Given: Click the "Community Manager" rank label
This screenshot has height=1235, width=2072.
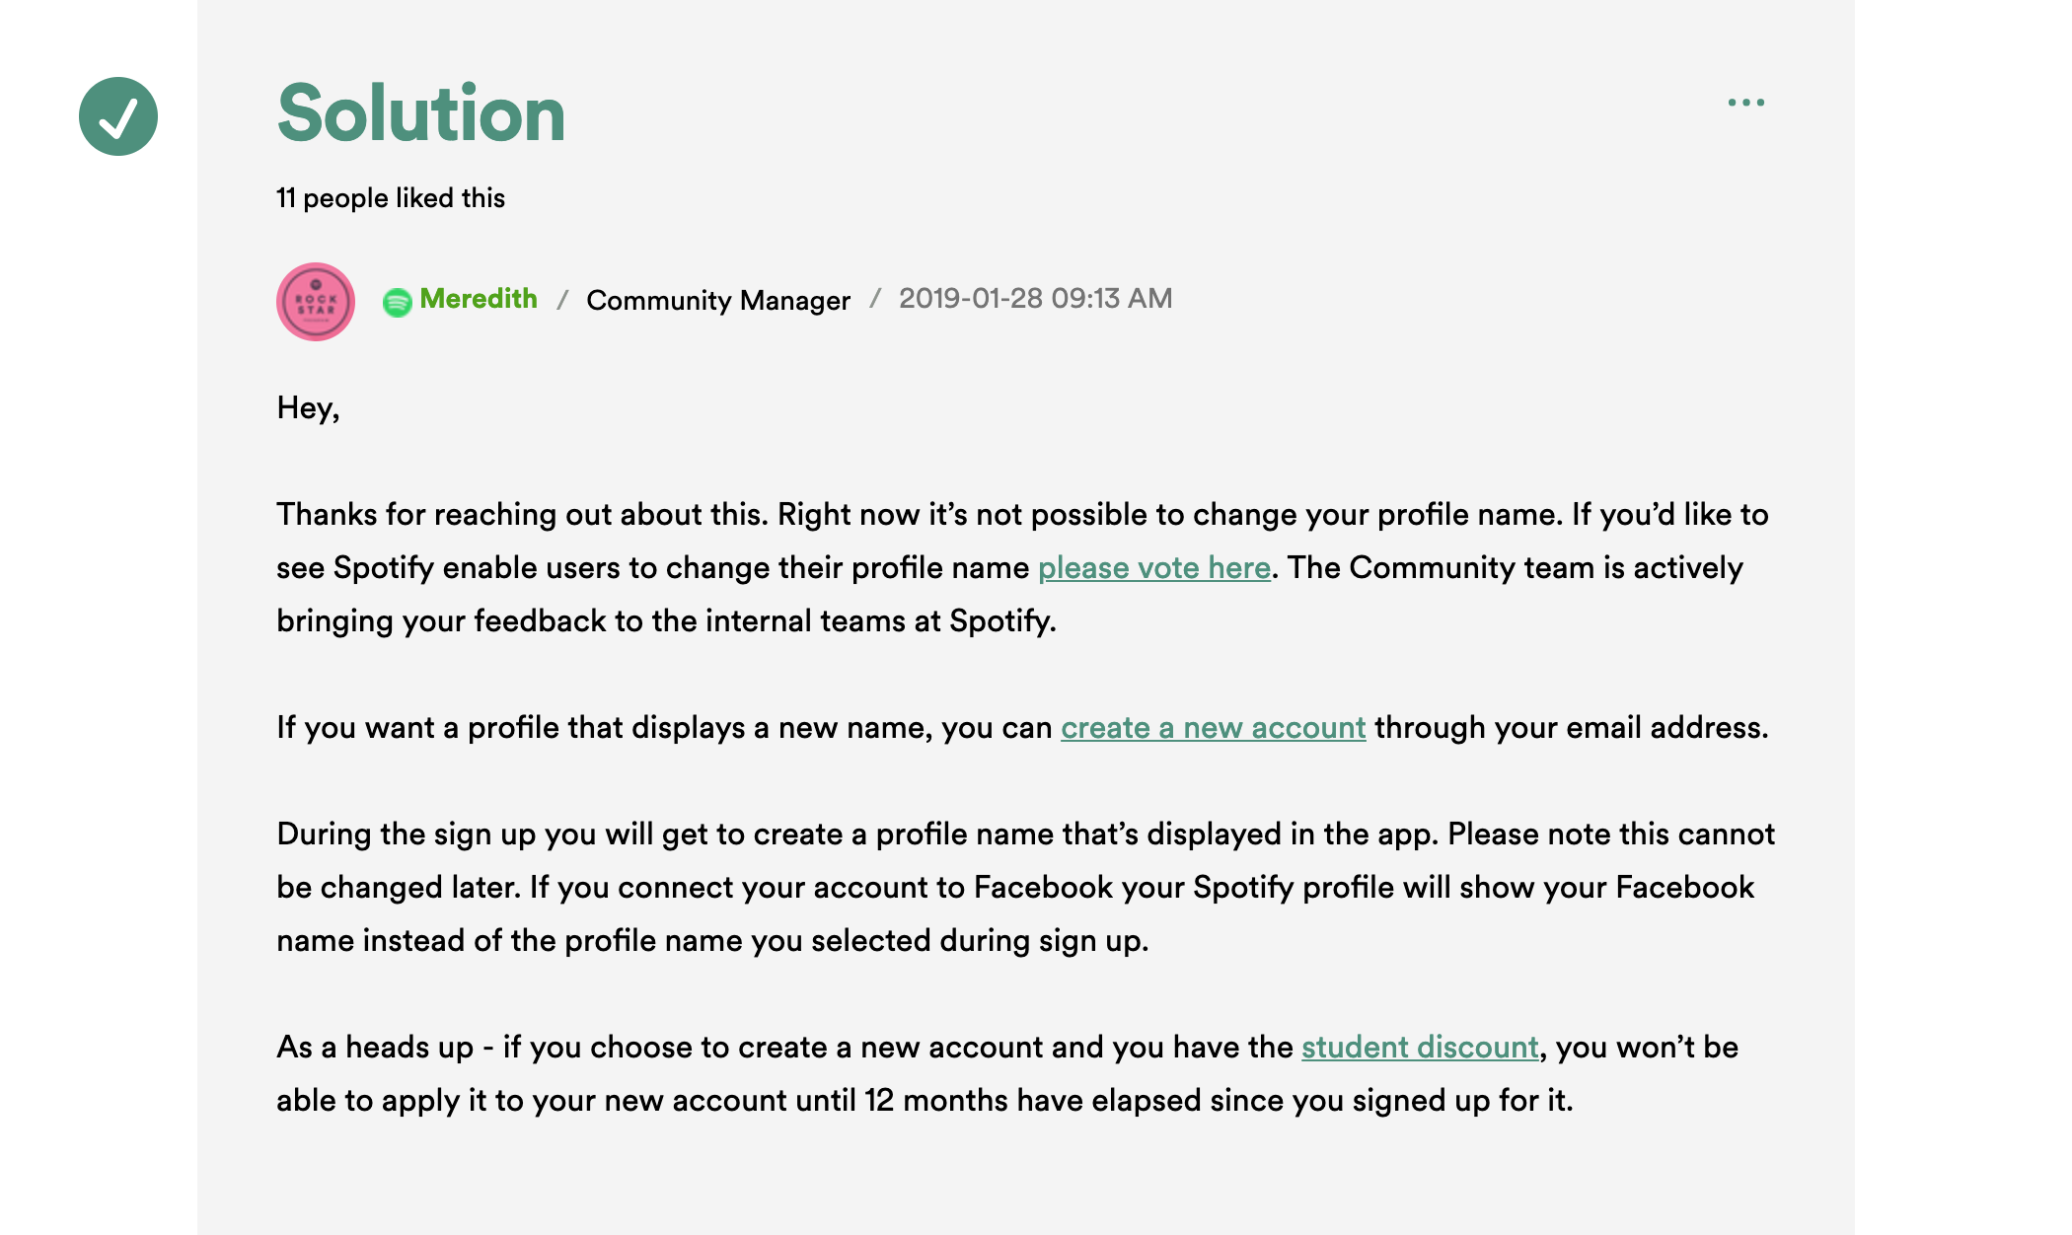Looking at the screenshot, I should [x=717, y=300].
